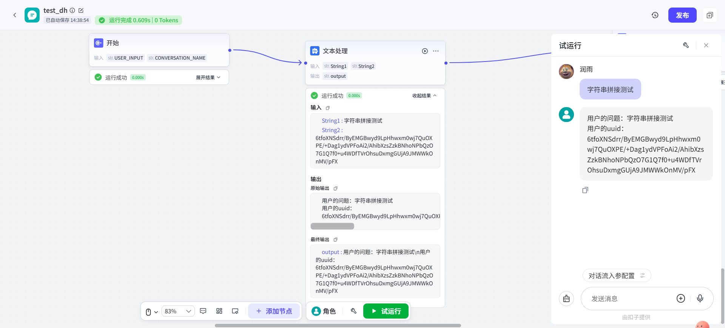Image resolution: width=725 pixels, height=328 pixels.
Task: Click the microphone voice input icon
Action: click(700, 299)
